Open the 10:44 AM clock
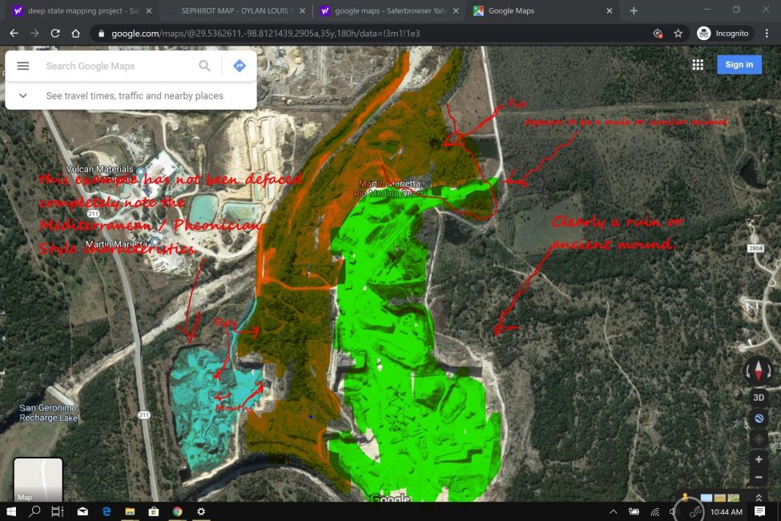The height and width of the screenshot is (521, 781). 727,511
